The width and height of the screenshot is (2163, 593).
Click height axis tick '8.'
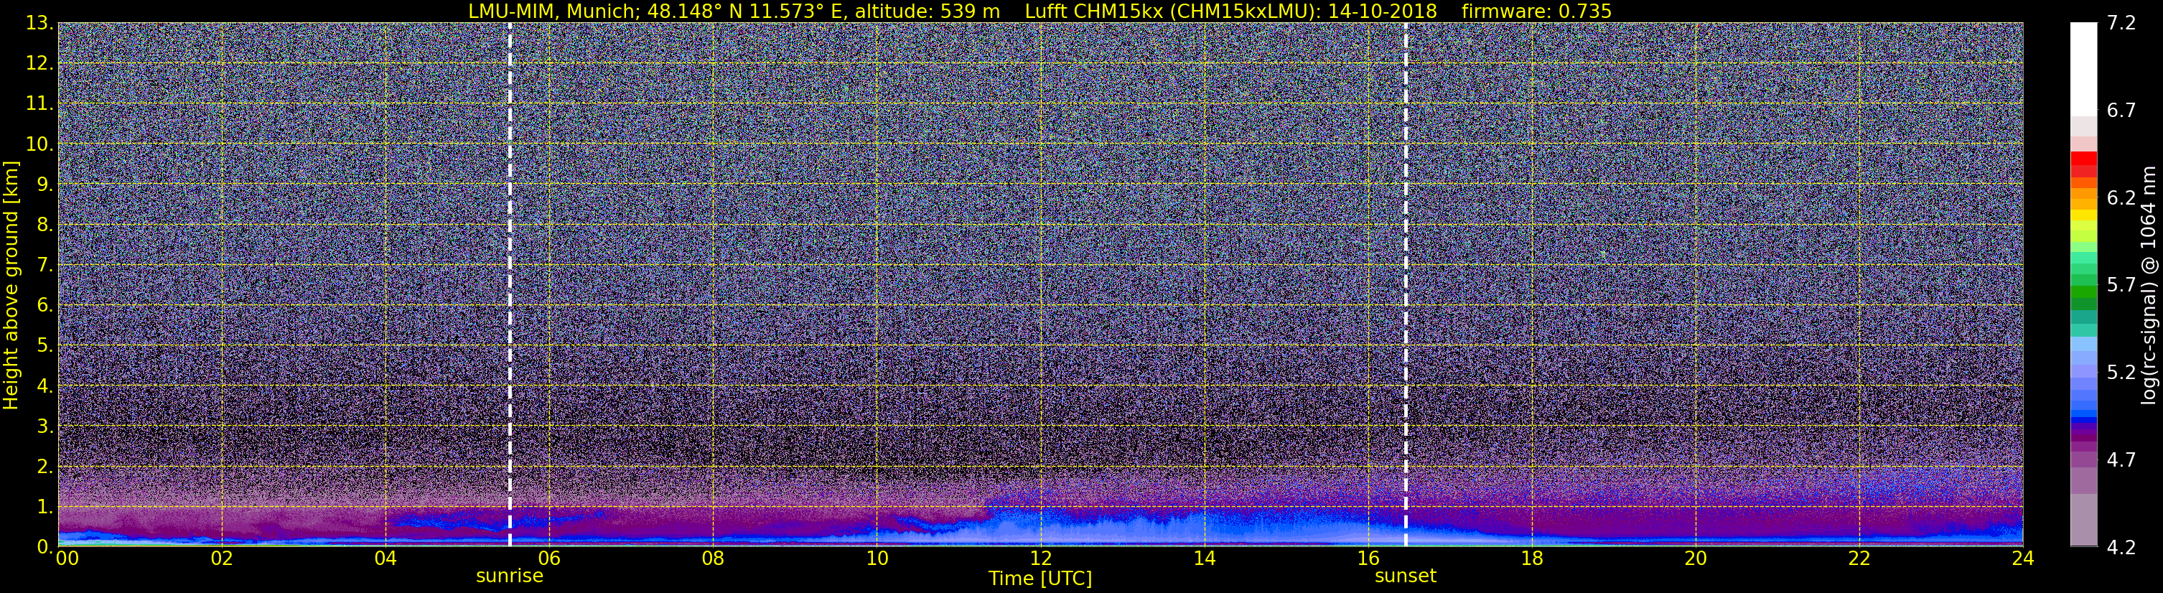[x=45, y=224]
